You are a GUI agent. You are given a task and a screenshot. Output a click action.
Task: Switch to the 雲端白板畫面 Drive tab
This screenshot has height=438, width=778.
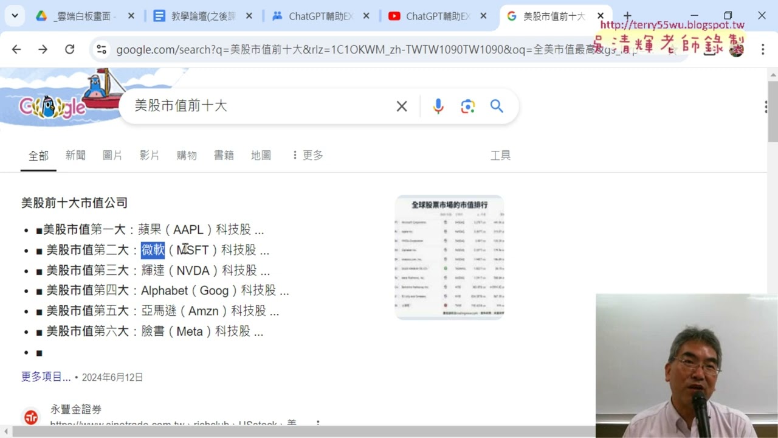tap(84, 16)
